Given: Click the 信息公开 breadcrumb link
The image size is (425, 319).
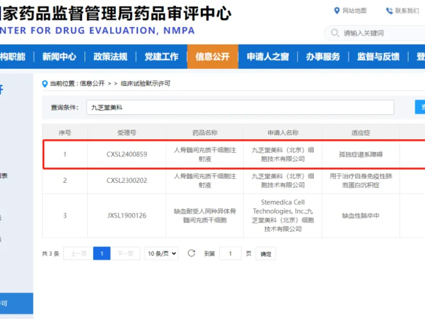Looking at the screenshot, I should 92,83.
